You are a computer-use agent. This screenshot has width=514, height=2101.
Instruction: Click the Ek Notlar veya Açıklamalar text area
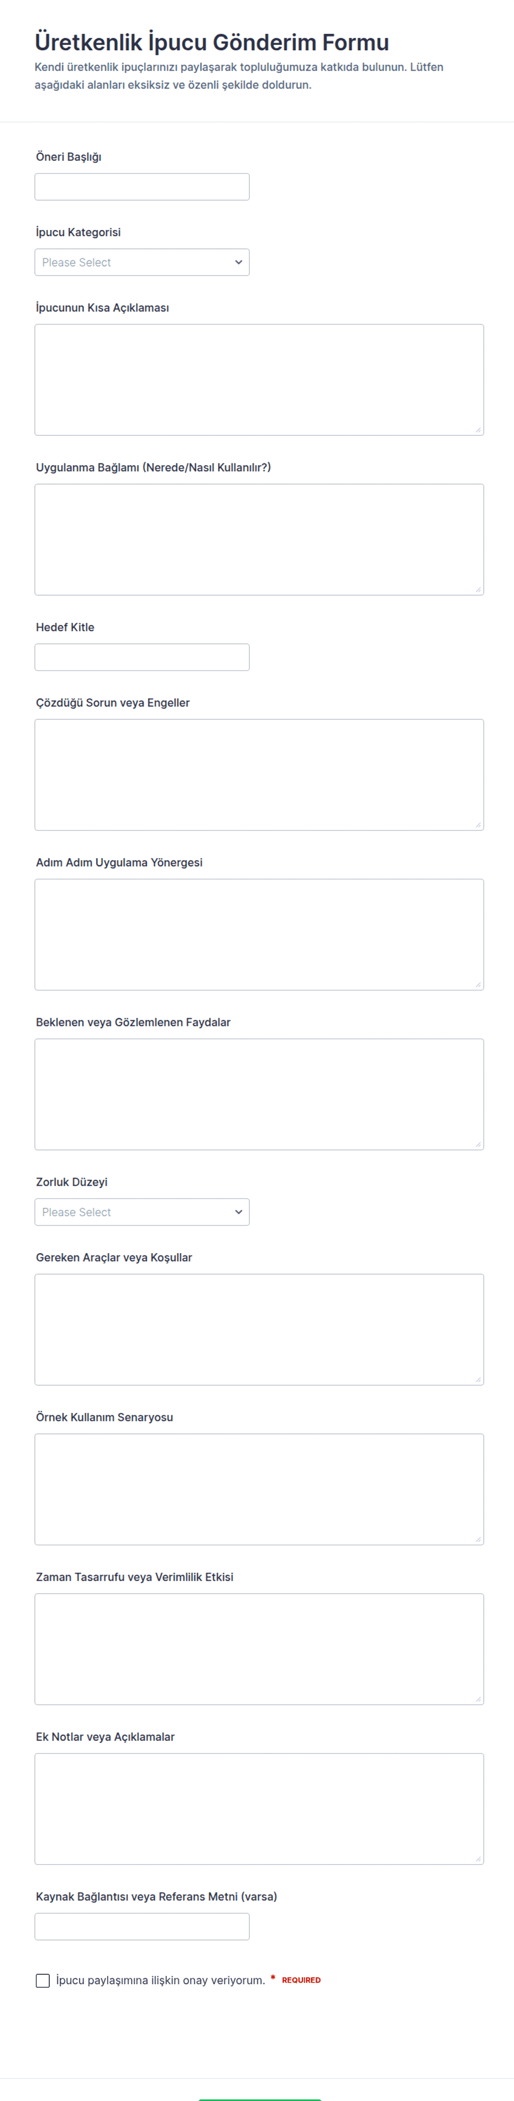tap(259, 1809)
